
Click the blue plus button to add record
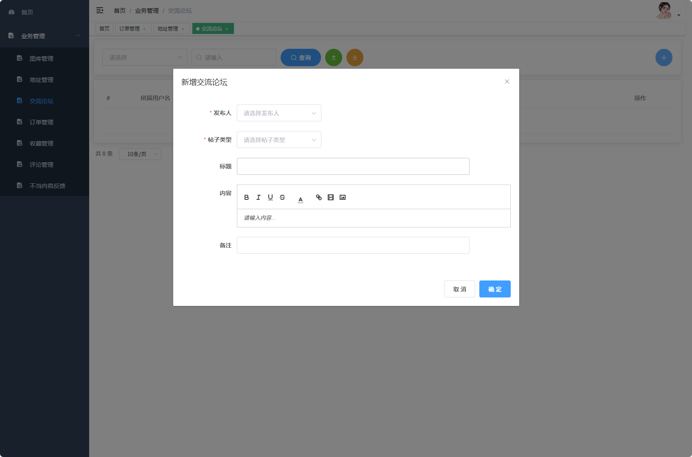tap(664, 57)
